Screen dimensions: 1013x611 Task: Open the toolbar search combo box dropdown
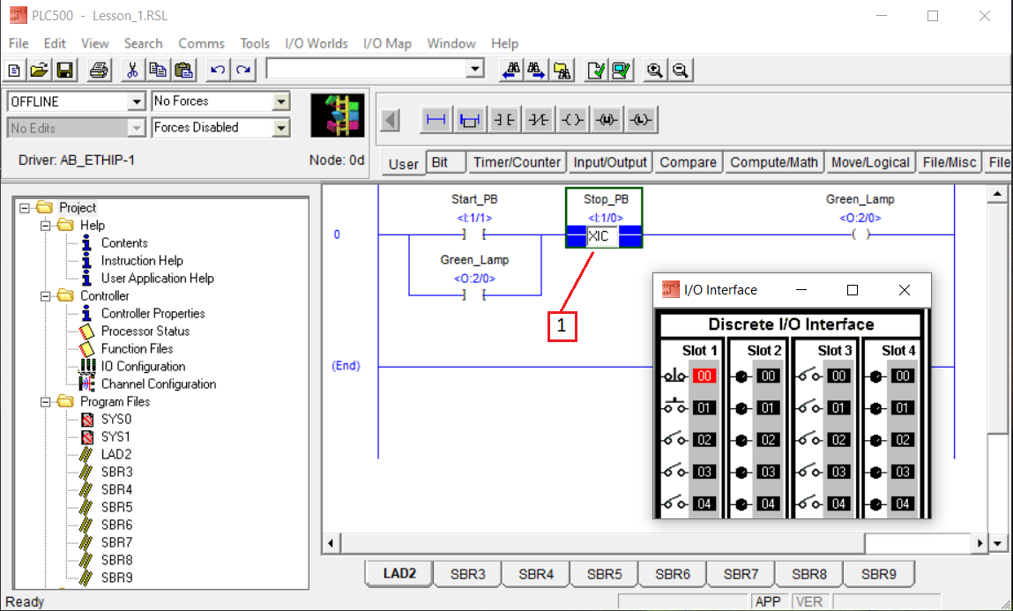pos(475,69)
